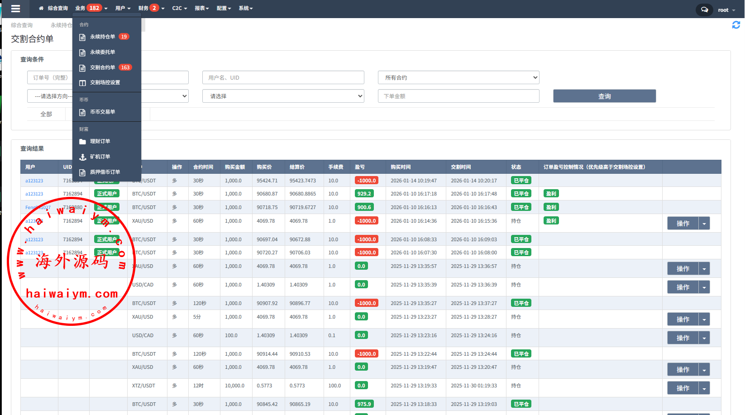Click the refresh icon at top right
745x415 pixels.
click(736, 25)
